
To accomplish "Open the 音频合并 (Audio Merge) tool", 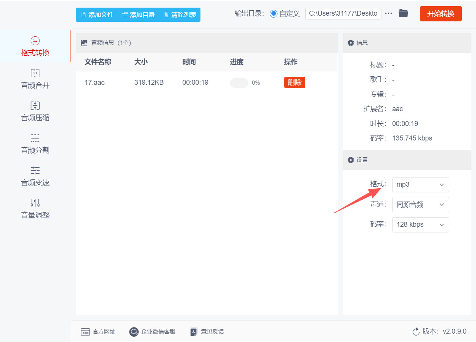I will tap(35, 79).
